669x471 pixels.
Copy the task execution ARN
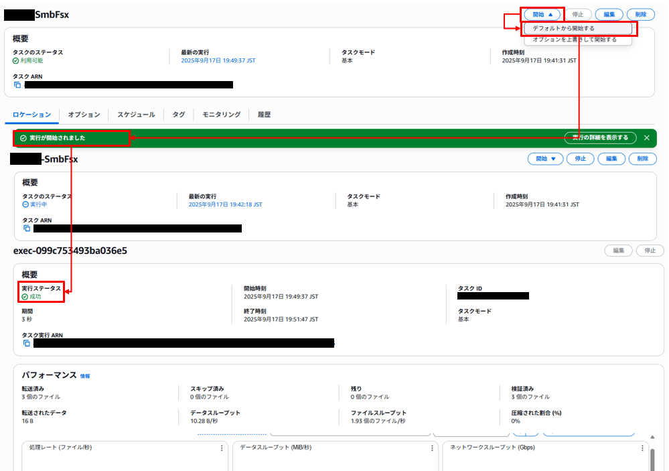pos(27,344)
